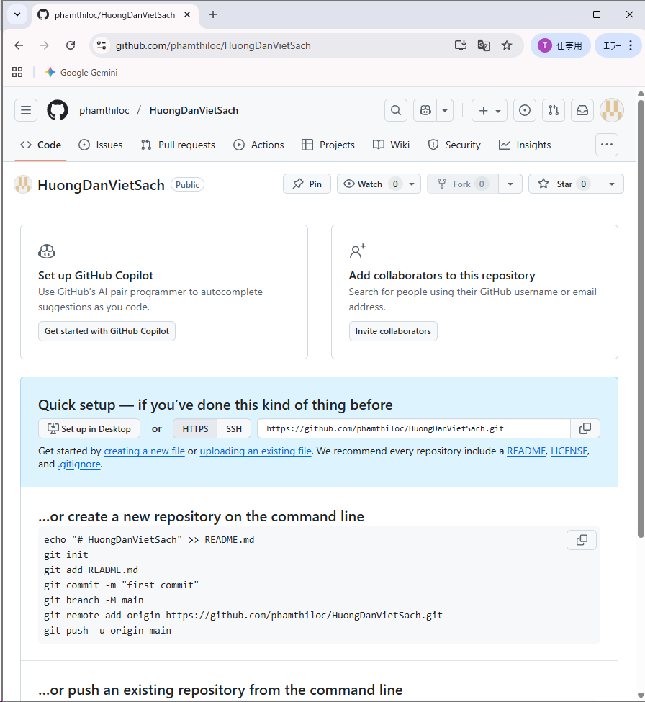Expand the Star lists dropdown arrow

coord(612,184)
